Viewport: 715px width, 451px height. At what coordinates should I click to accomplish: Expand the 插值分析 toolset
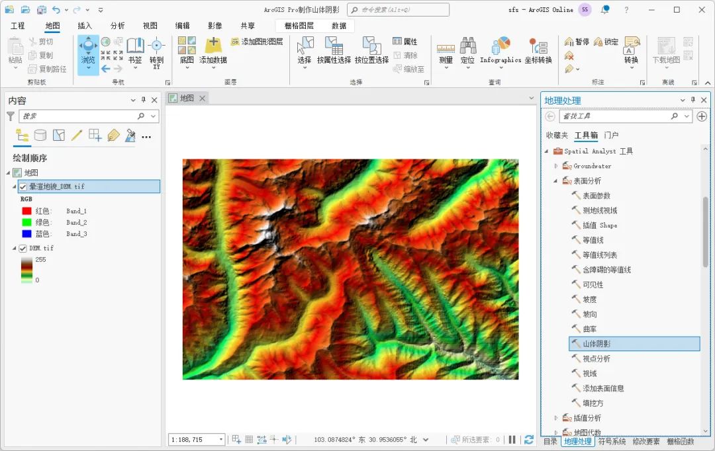556,418
